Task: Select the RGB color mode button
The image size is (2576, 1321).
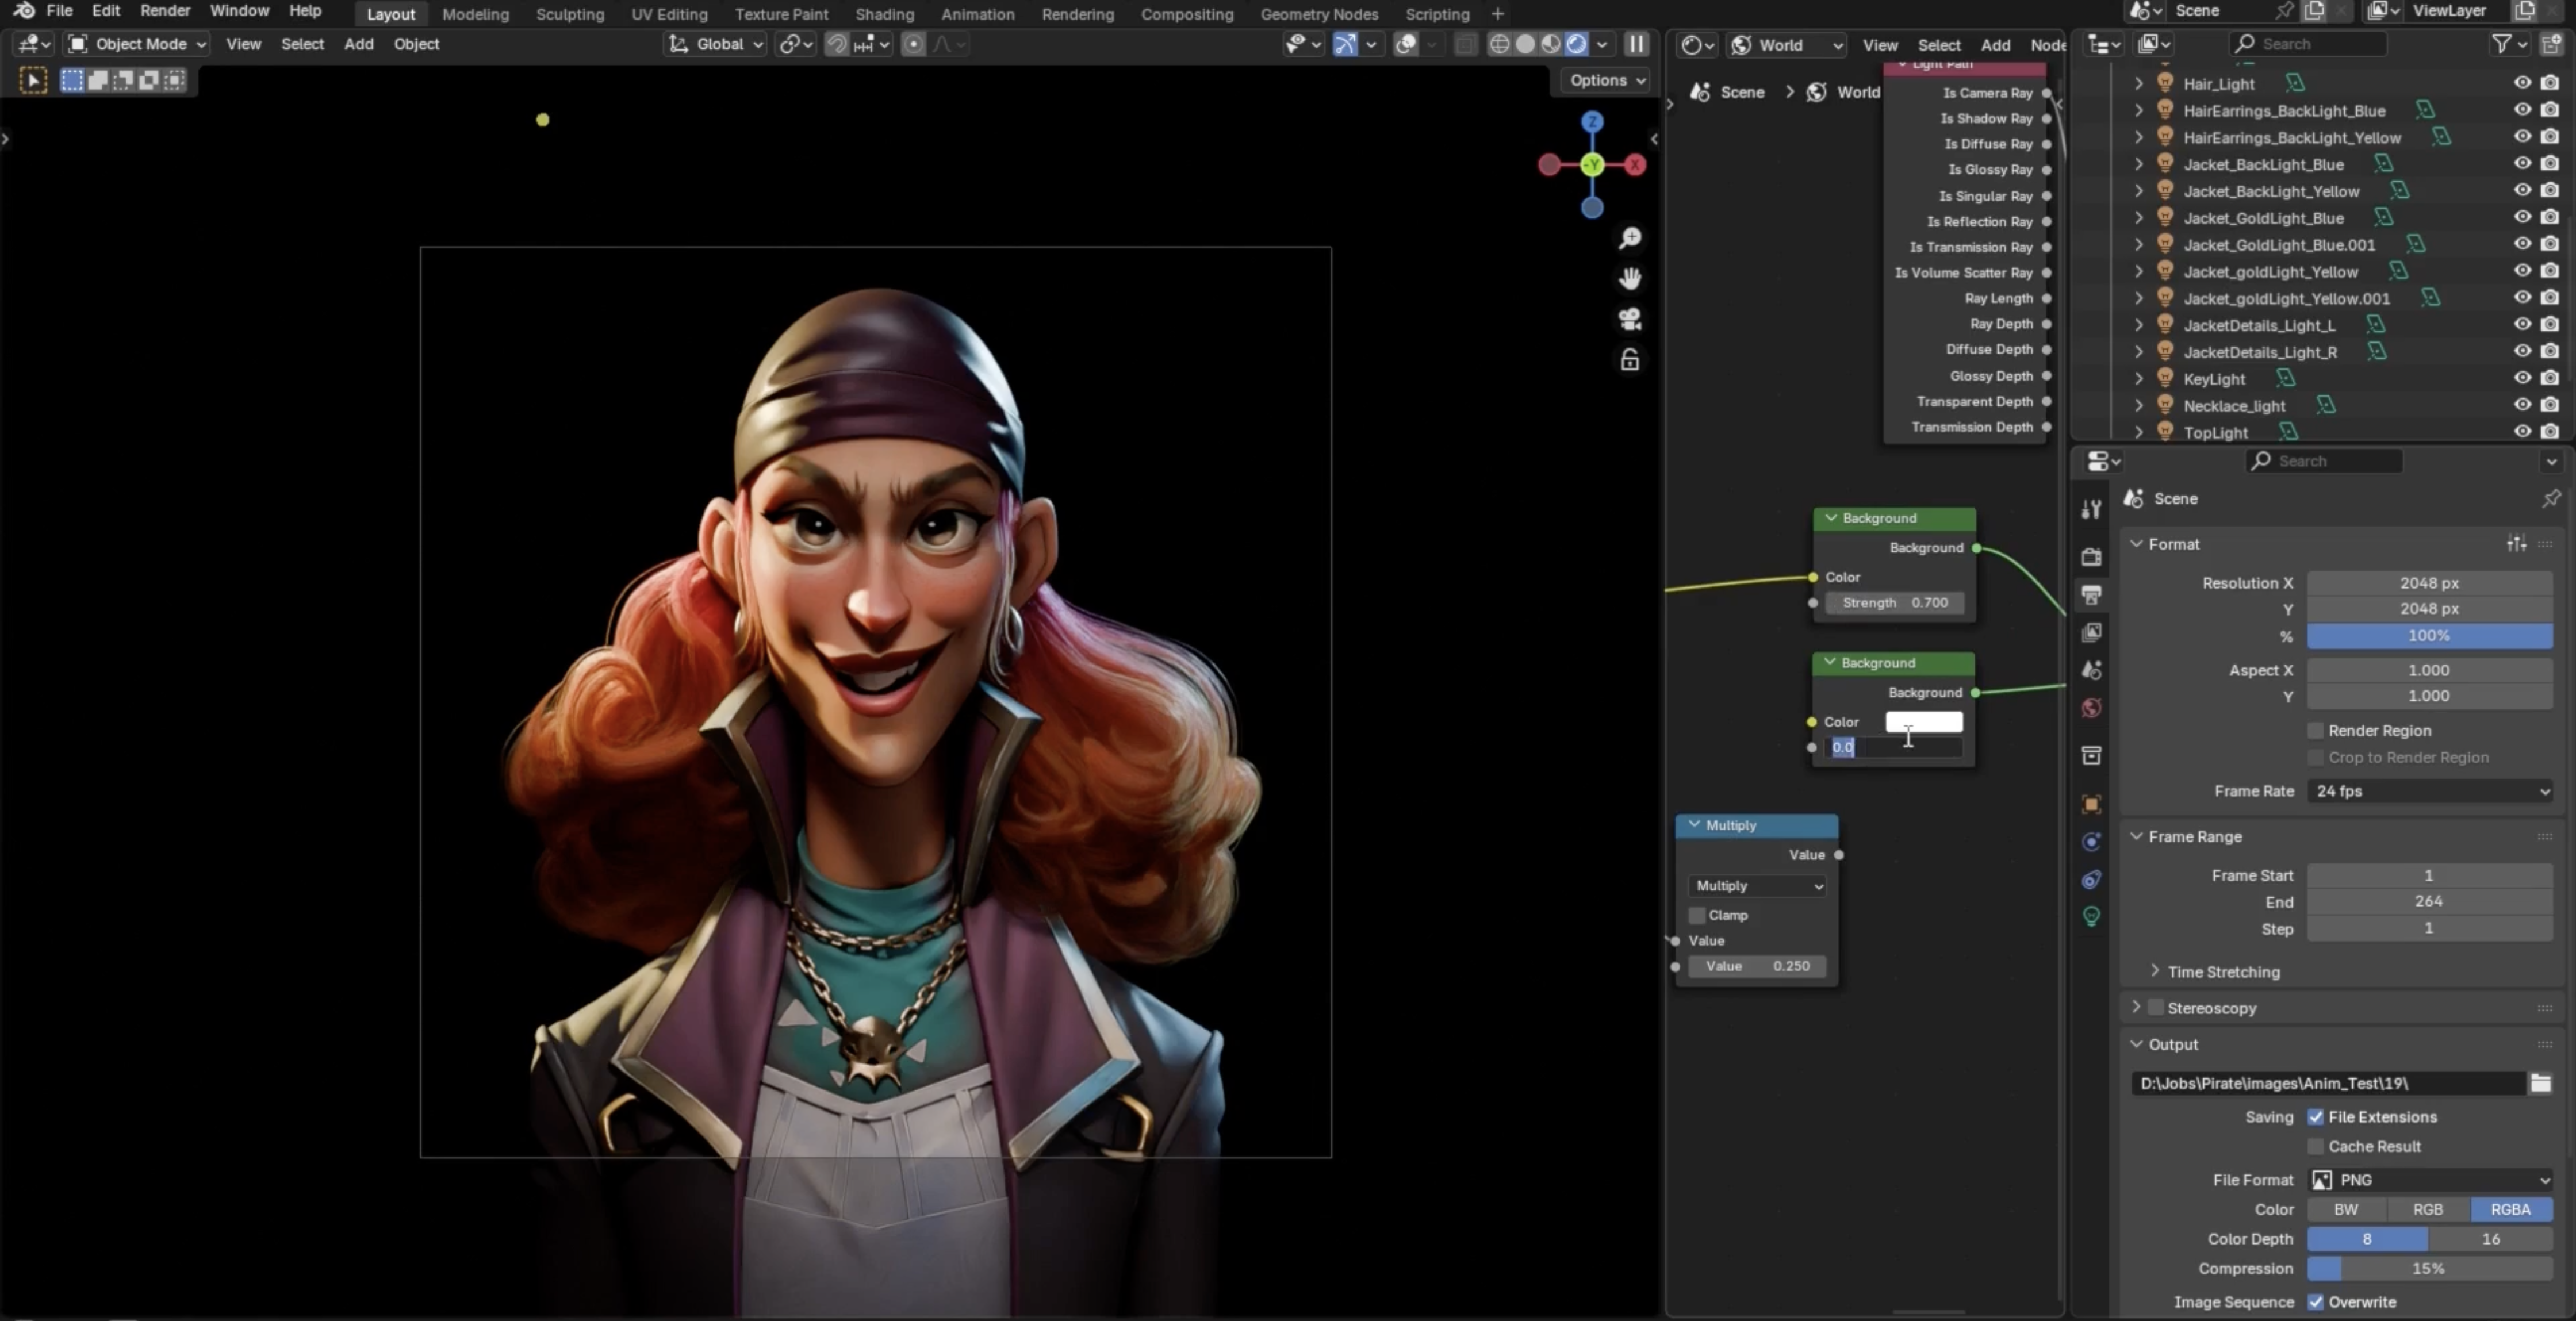Action: 2428,1209
